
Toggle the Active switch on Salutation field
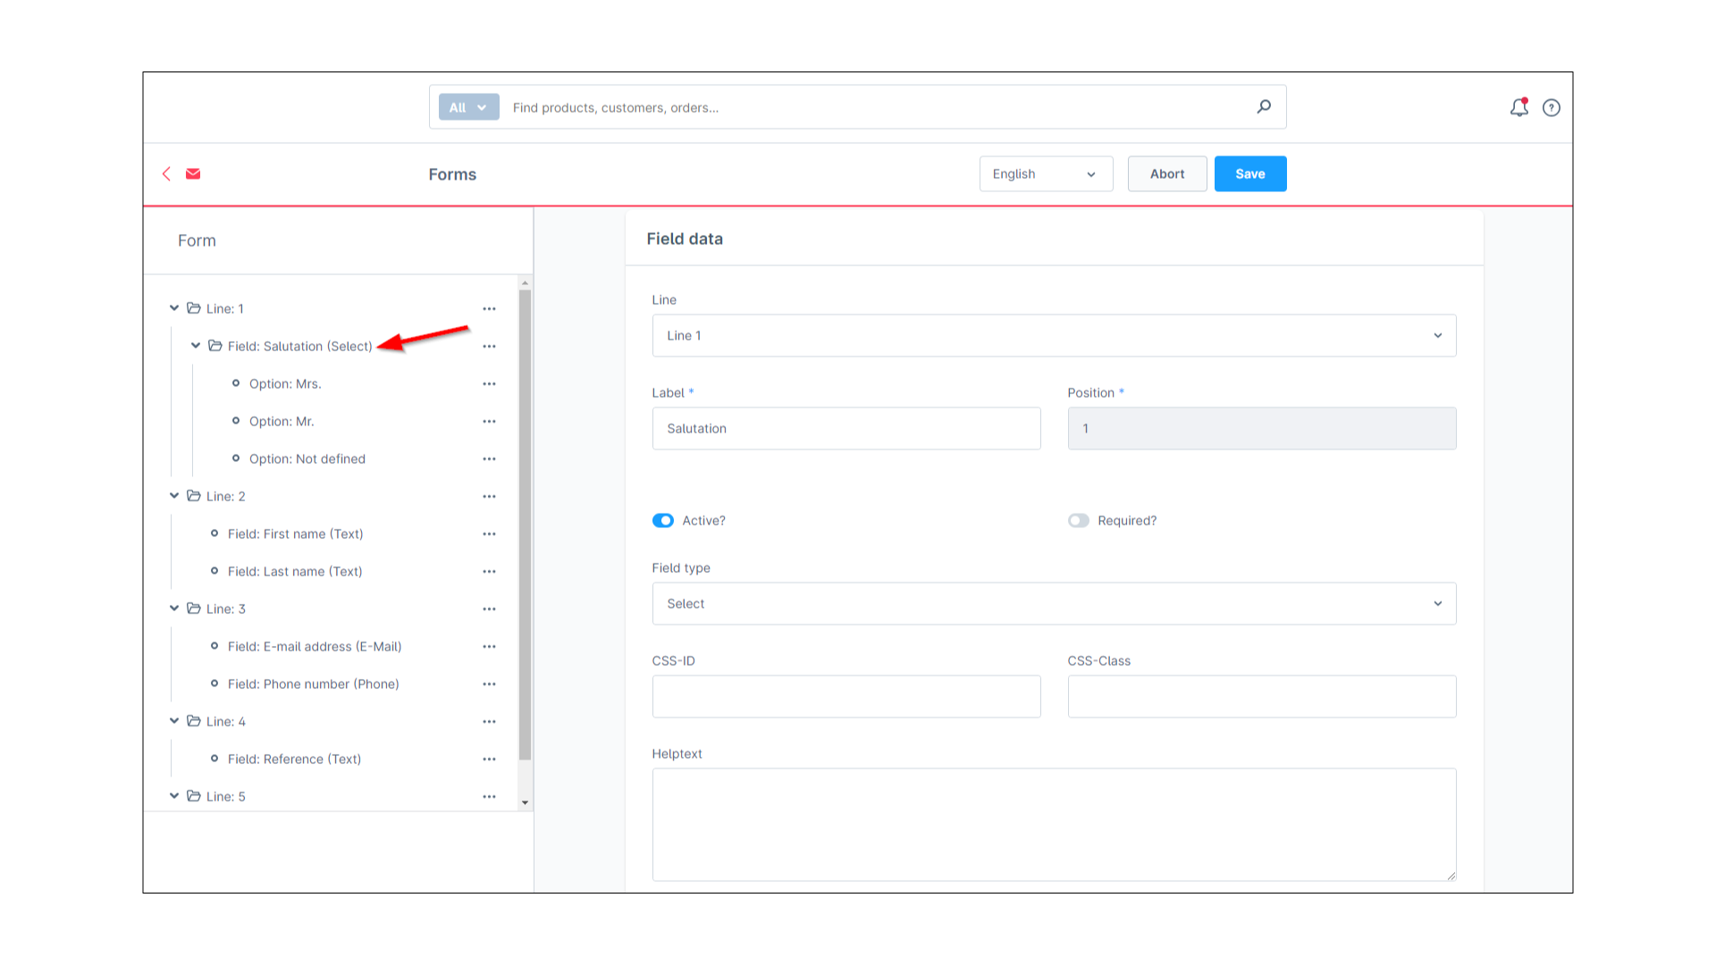coord(662,520)
